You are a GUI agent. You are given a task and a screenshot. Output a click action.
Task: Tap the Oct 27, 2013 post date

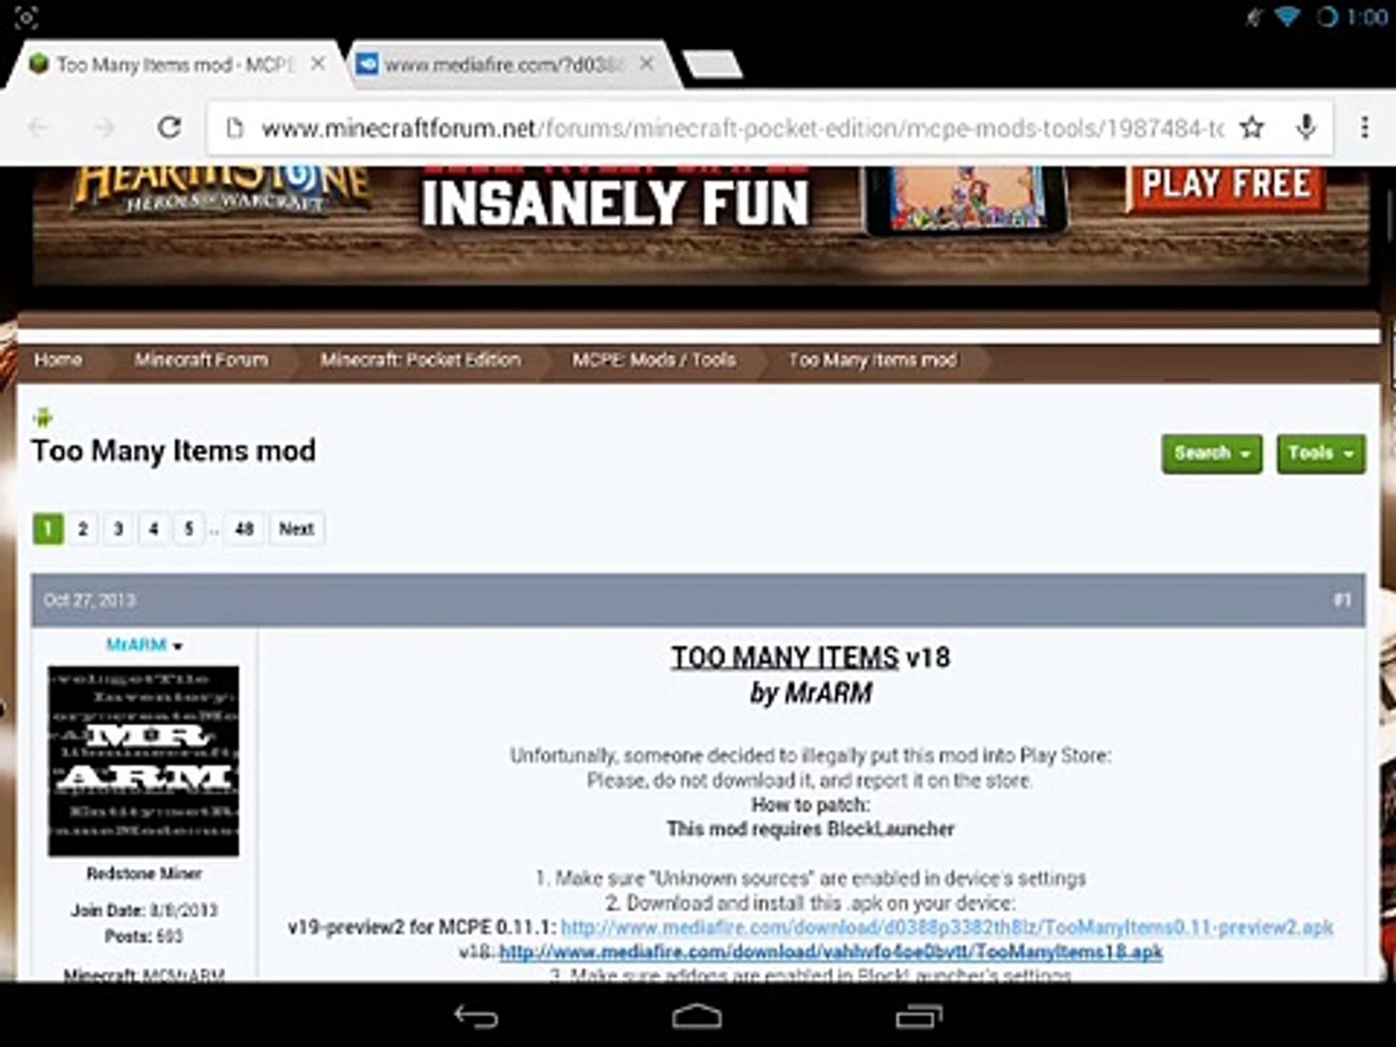point(89,600)
